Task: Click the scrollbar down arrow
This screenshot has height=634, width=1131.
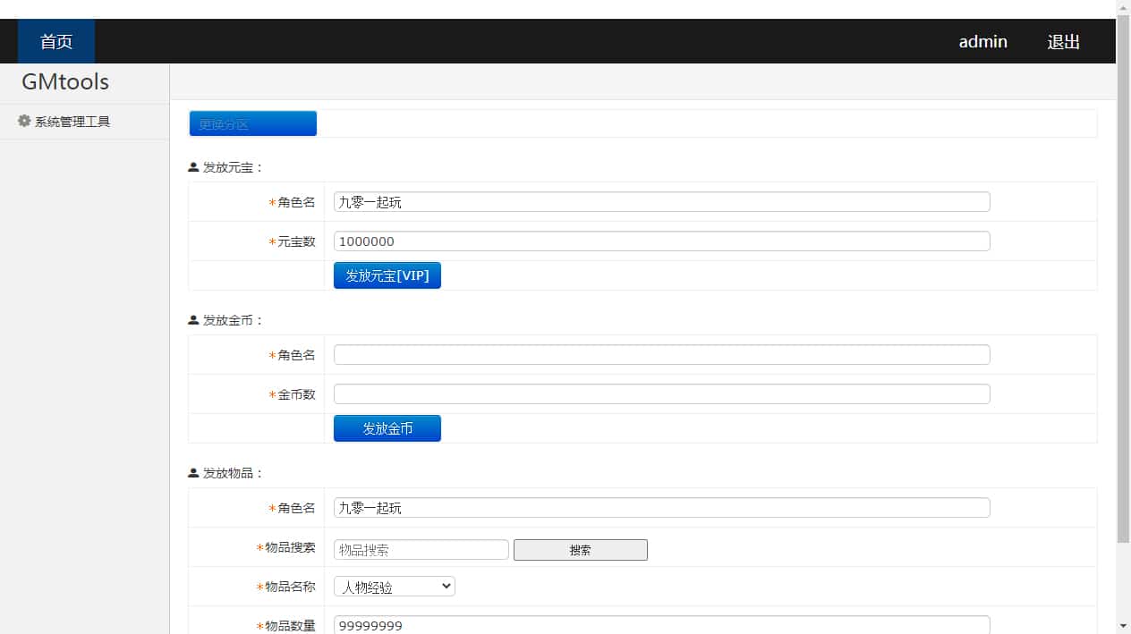Action: pyautogui.click(x=1123, y=625)
